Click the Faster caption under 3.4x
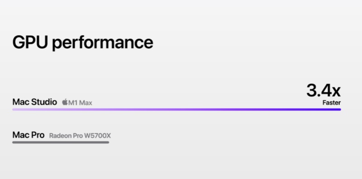 point(332,103)
